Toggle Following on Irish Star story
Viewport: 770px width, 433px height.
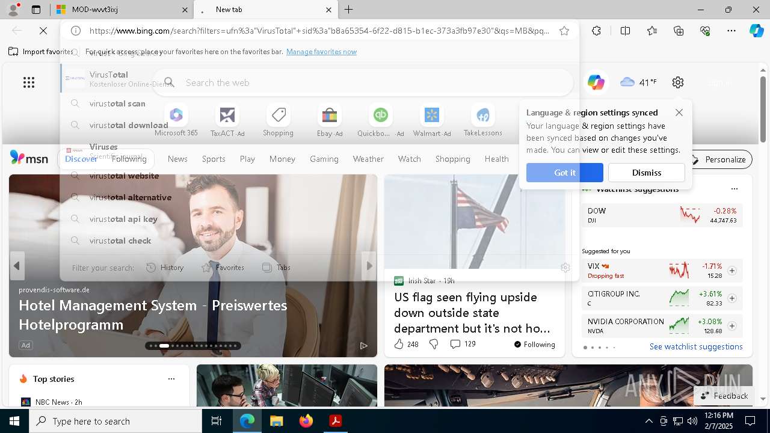[534, 345]
